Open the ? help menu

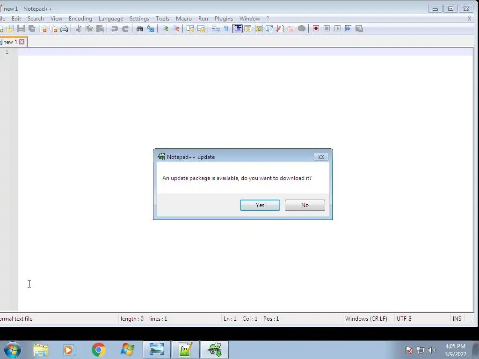pos(268,19)
